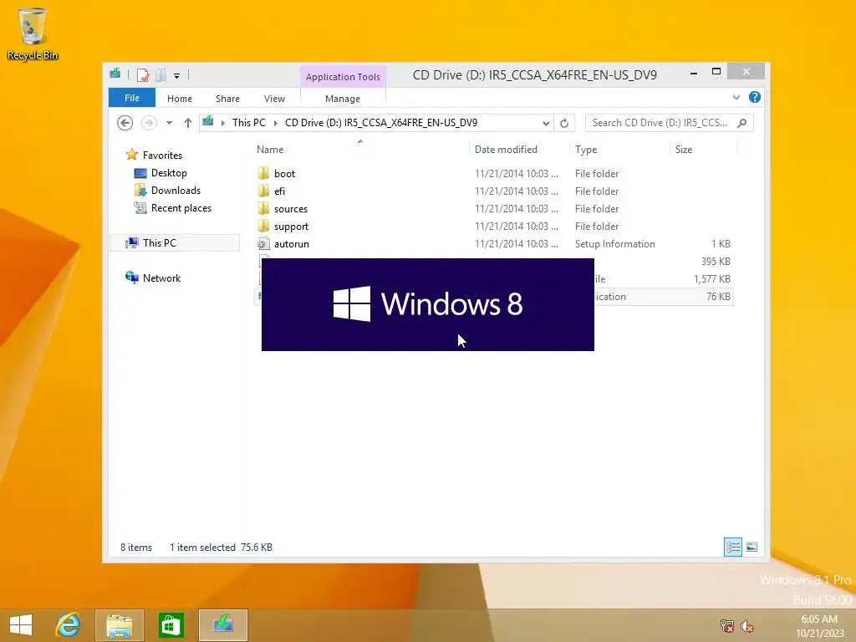This screenshot has height=642, width=856.
Task: Select Network in the navigation pane
Action: pos(161,278)
